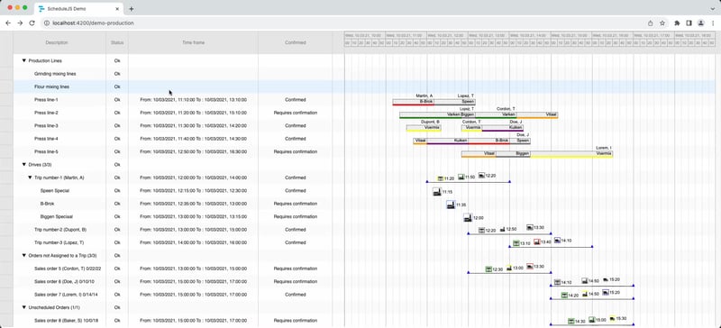Collapse the Production Lines group
Viewport: 721px width, 328px height.
click(24, 60)
